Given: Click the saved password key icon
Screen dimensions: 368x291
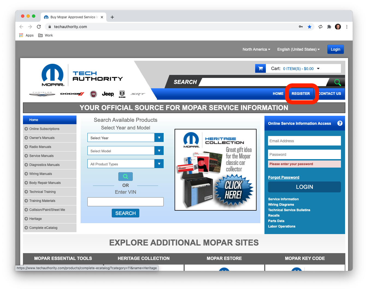Looking at the screenshot, I should click(301, 27).
